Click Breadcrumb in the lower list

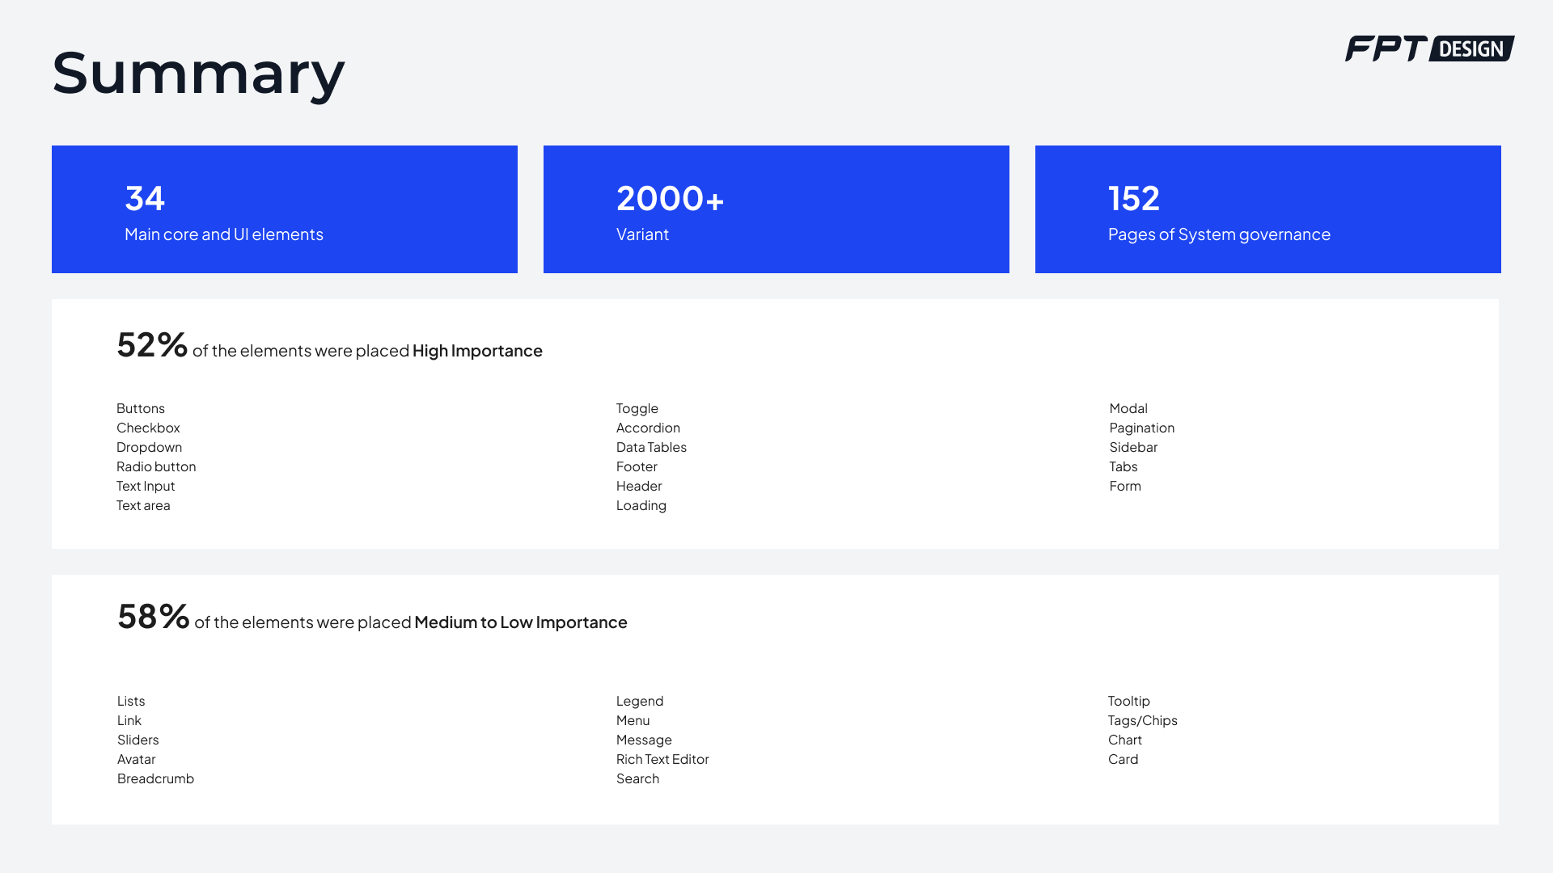[155, 778]
